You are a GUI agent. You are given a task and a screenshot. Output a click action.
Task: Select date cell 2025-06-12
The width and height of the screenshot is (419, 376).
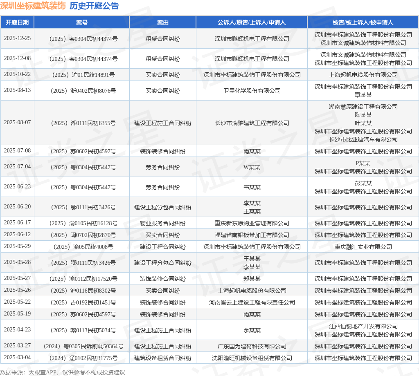17,234
